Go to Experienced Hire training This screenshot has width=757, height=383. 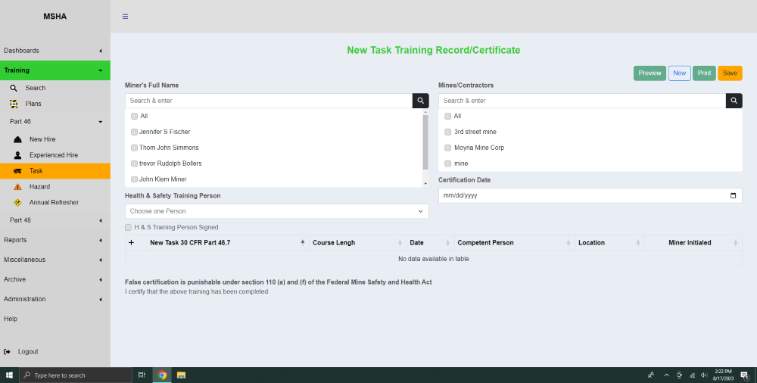pos(54,155)
